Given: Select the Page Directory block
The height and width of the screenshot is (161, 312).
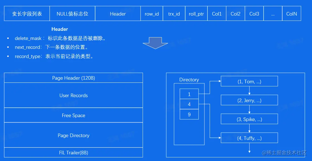Looking at the screenshot, I should pyautogui.click(x=73, y=135).
